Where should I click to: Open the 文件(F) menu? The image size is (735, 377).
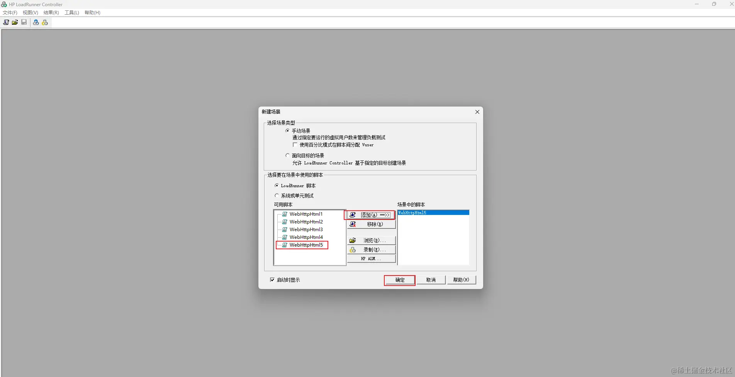[x=10, y=13]
